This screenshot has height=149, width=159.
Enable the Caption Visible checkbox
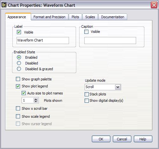coord(86,32)
